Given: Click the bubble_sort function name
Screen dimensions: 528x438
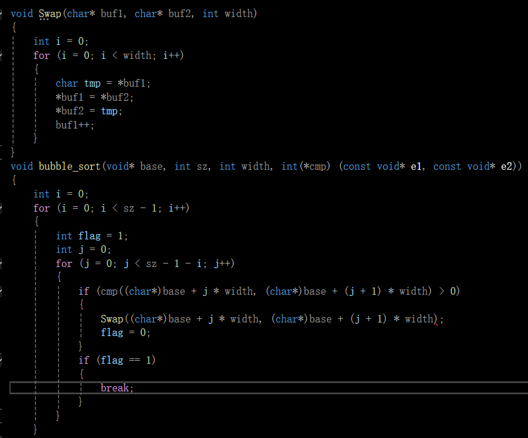Looking at the screenshot, I should [70, 166].
